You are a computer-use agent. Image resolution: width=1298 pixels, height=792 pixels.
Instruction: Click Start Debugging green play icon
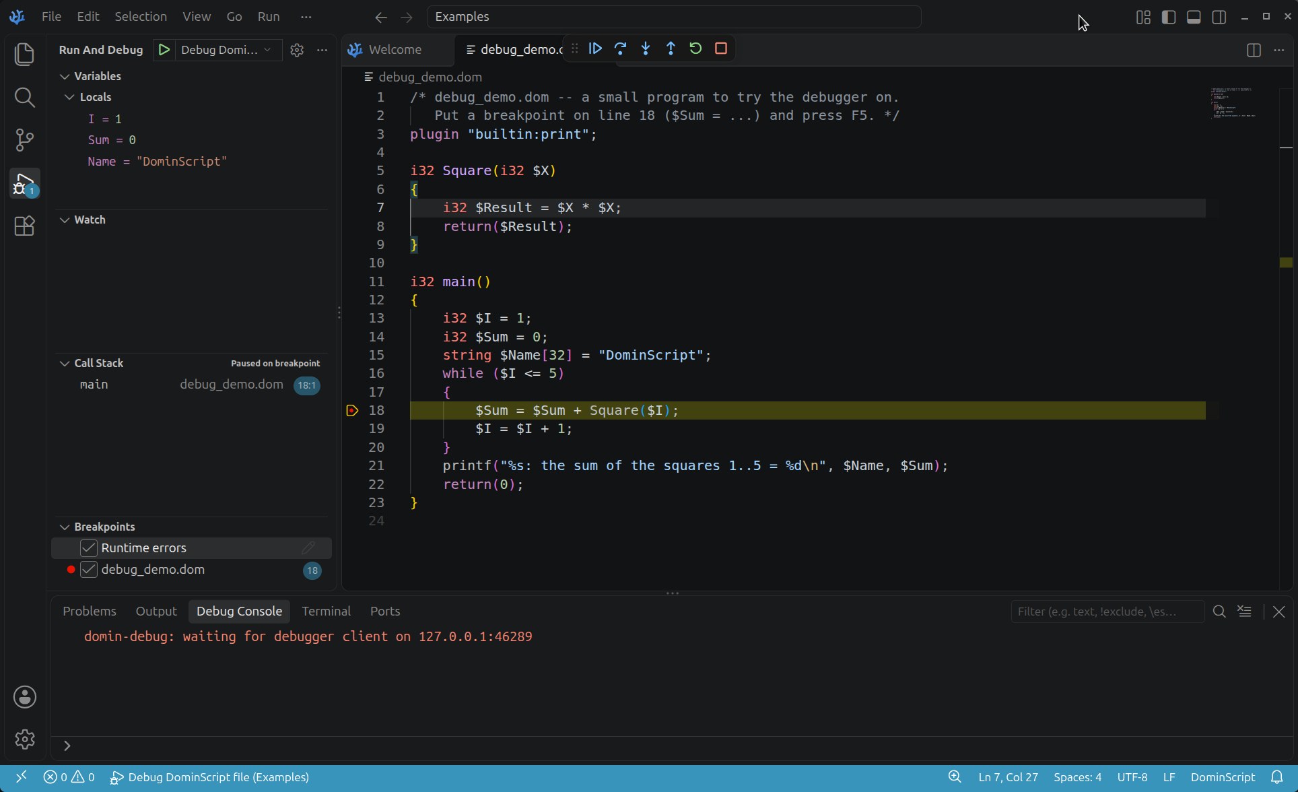pos(164,50)
